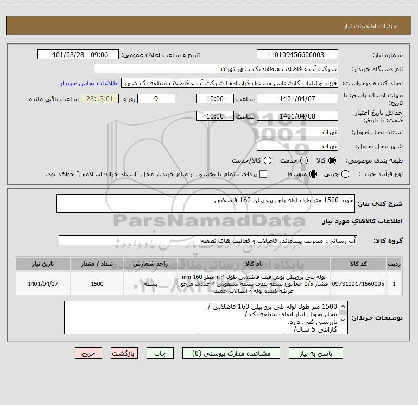Click the product name cell لوله پلی پروپیلن
Viewport: 418px width, 405px height.
(254, 284)
